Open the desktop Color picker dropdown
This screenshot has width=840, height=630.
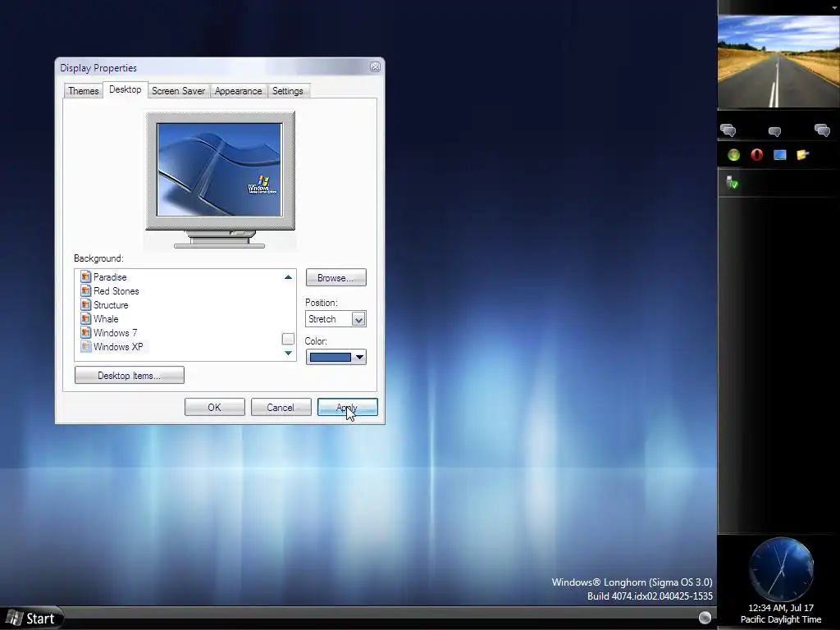[336, 357]
